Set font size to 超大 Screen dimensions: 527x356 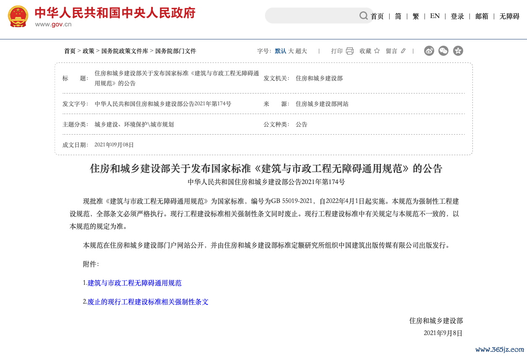[301, 51]
